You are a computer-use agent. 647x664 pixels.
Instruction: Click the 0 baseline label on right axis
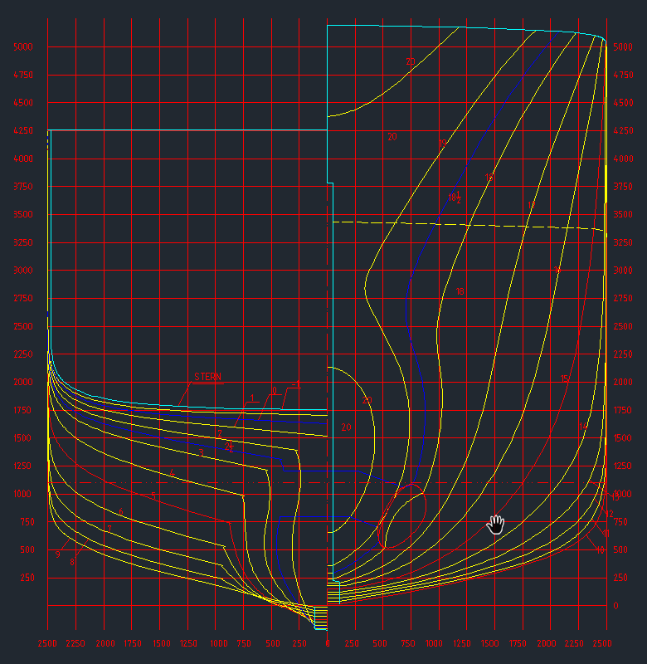pos(615,606)
